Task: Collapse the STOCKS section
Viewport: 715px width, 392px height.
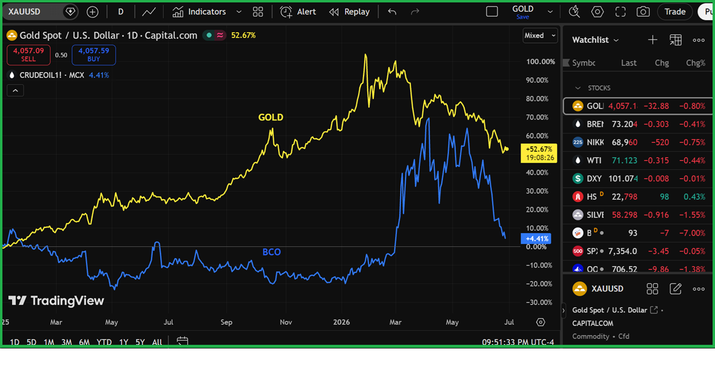Action: 577,88
